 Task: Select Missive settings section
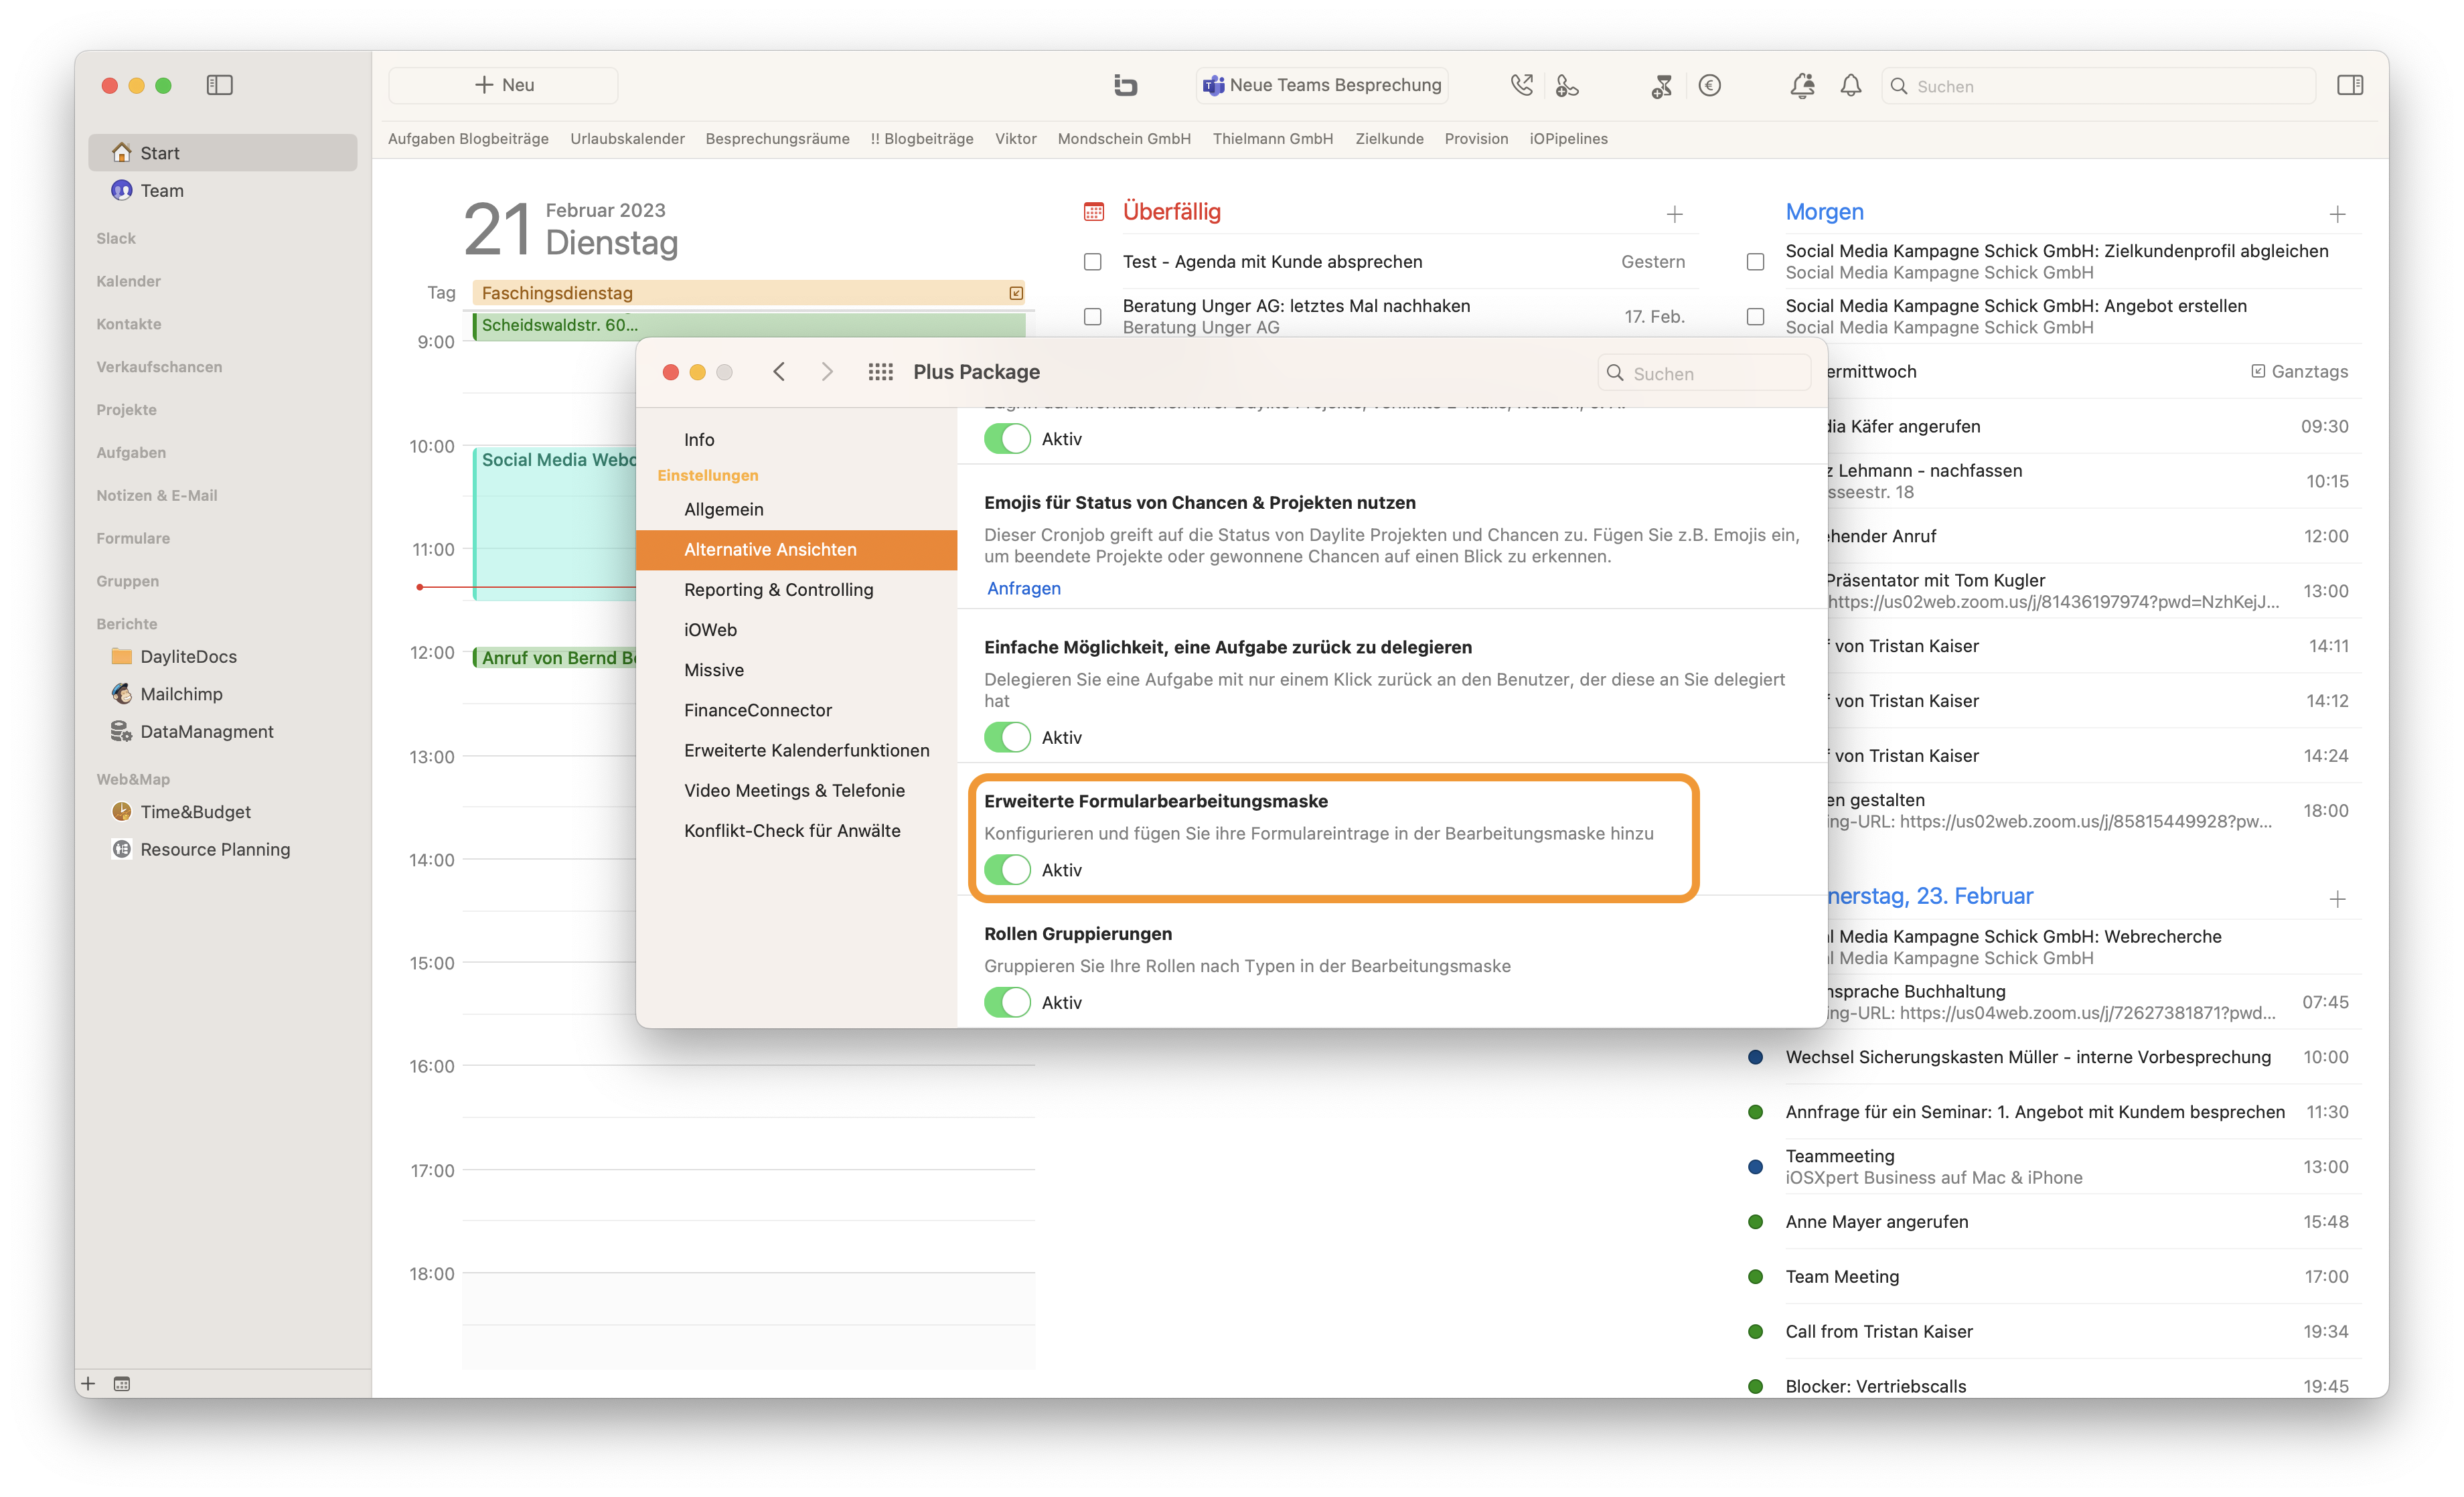point(796,669)
